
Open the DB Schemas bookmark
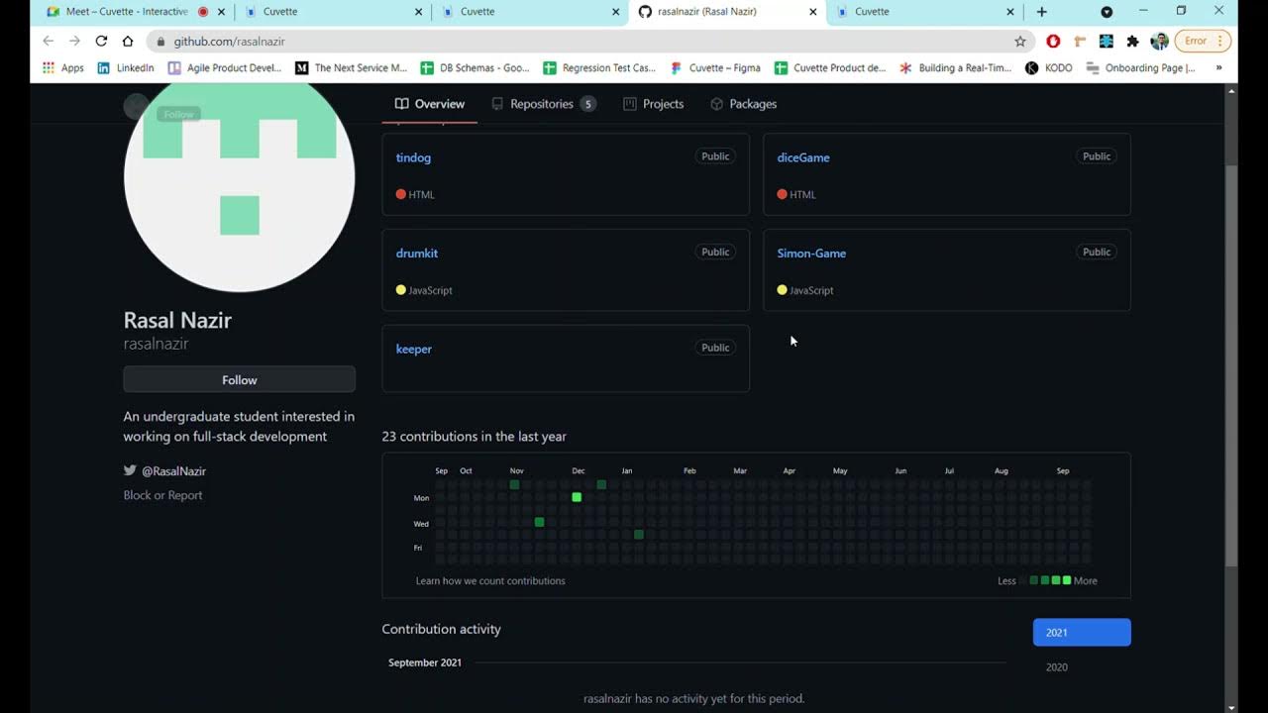(x=475, y=68)
